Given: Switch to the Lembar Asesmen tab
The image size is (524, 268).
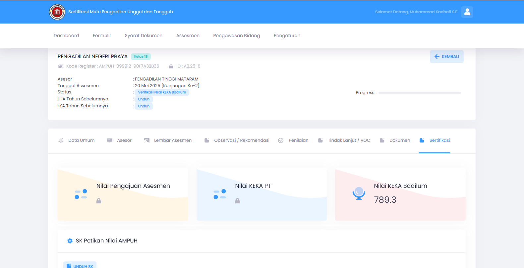Looking at the screenshot, I should [x=168, y=140].
